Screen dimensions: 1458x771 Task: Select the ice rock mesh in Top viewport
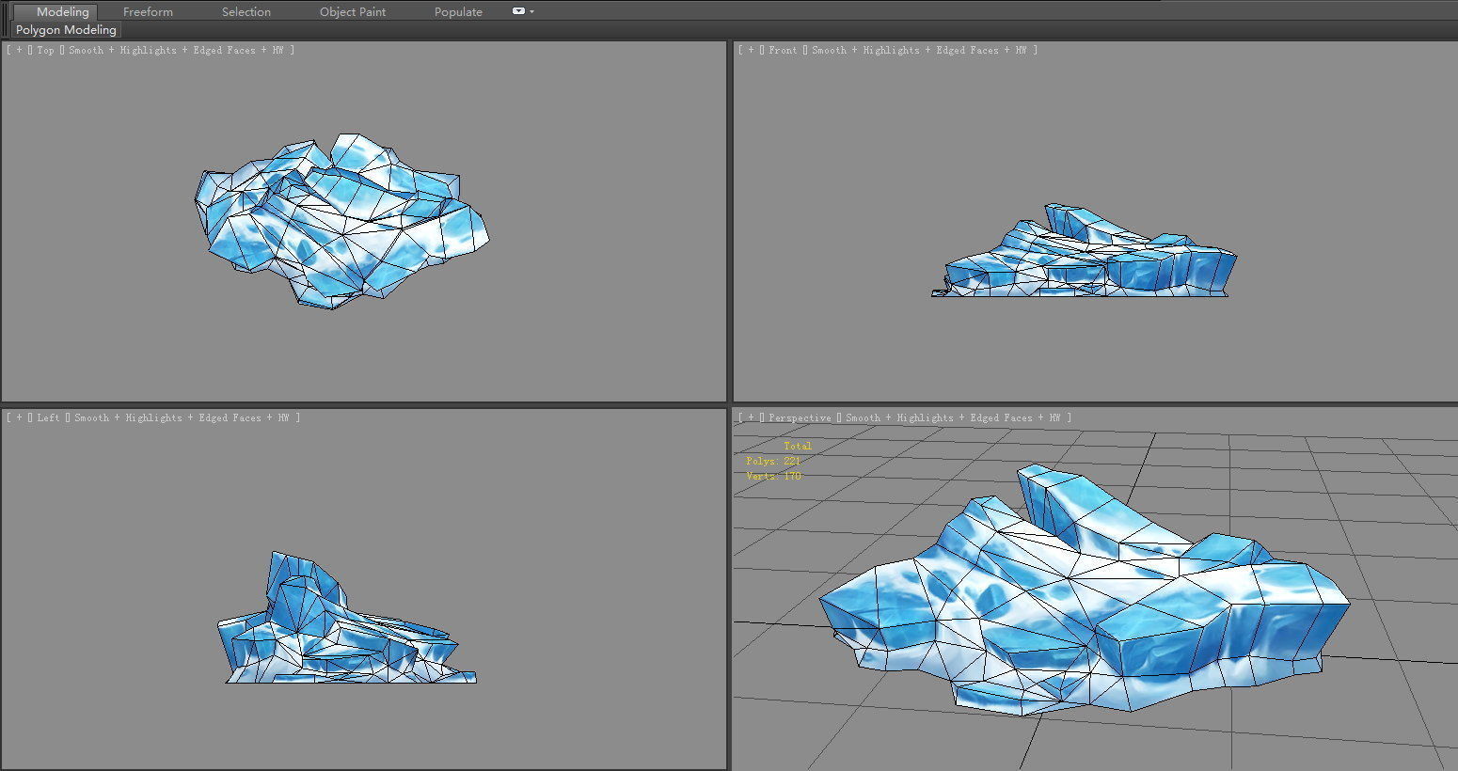point(341,221)
